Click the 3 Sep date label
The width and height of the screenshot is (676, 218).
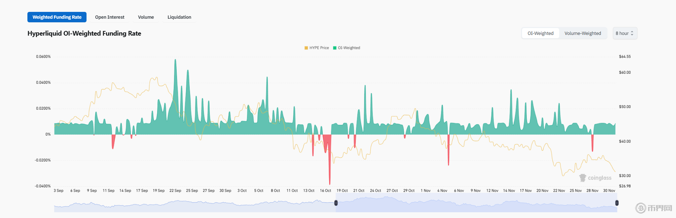(58, 191)
